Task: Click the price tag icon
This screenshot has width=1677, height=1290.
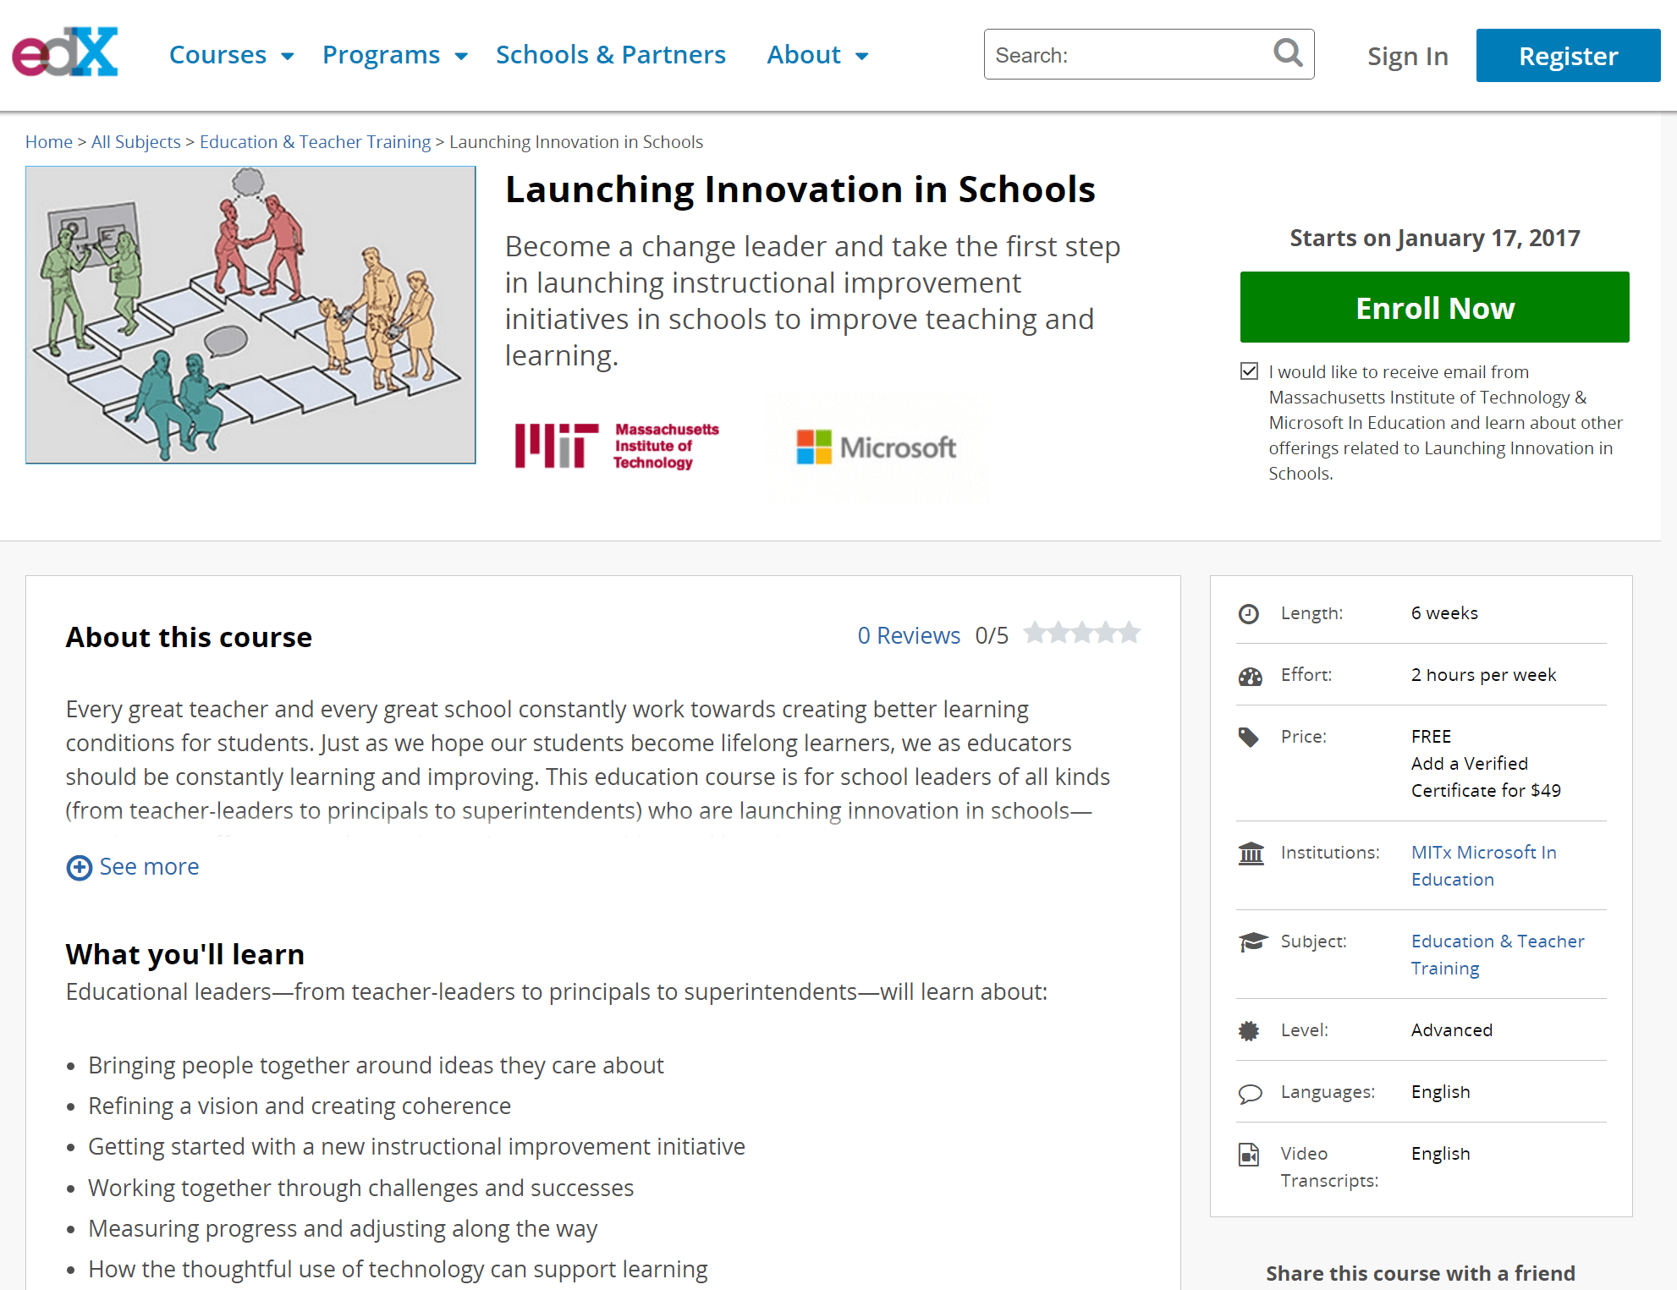Action: click(1249, 737)
